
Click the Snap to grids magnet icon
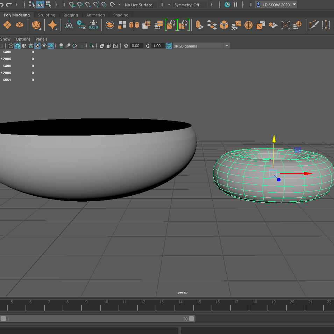[x=72, y=5]
